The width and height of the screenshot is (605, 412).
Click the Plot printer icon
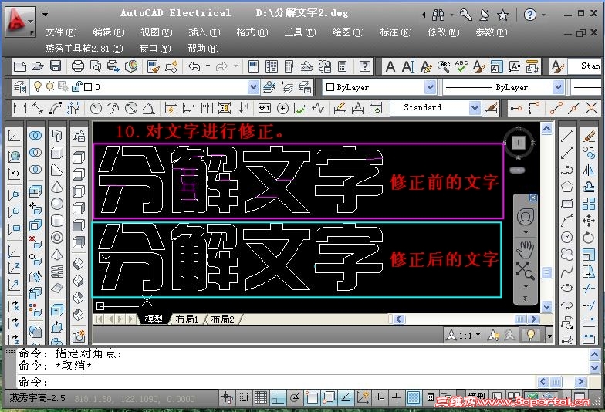77,66
